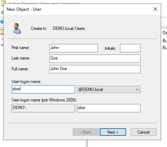Click the disabled < Back button
167x147 pixels.
86,132
